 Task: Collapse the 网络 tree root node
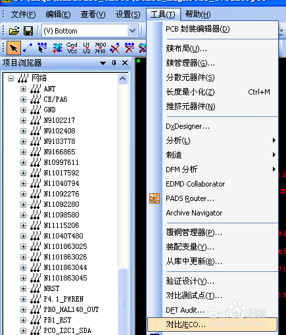(11, 78)
